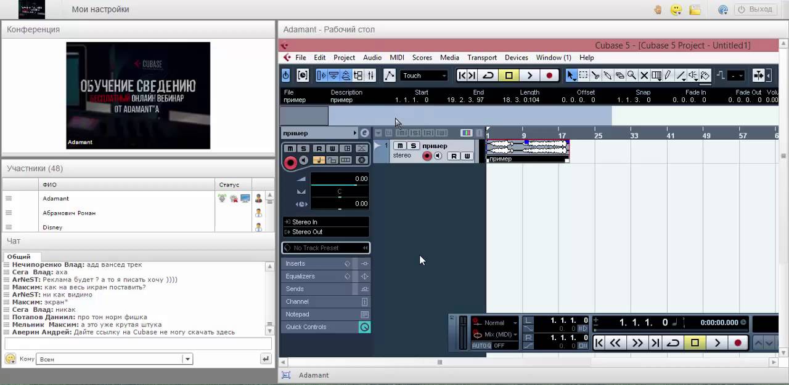789x385 pixels.
Task: Click Inspector Record Enable red button
Action: pos(290,162)
